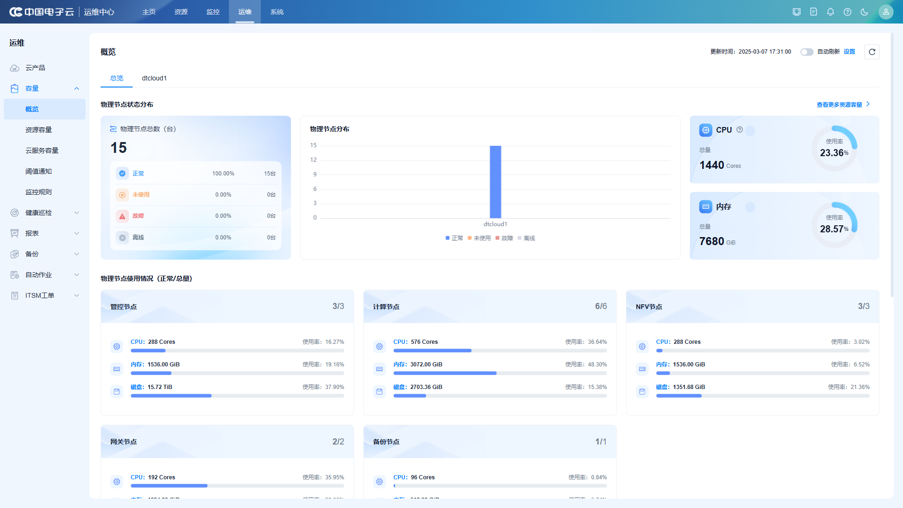
Task: Switch to dark mode moon icon
Action: 864,12
